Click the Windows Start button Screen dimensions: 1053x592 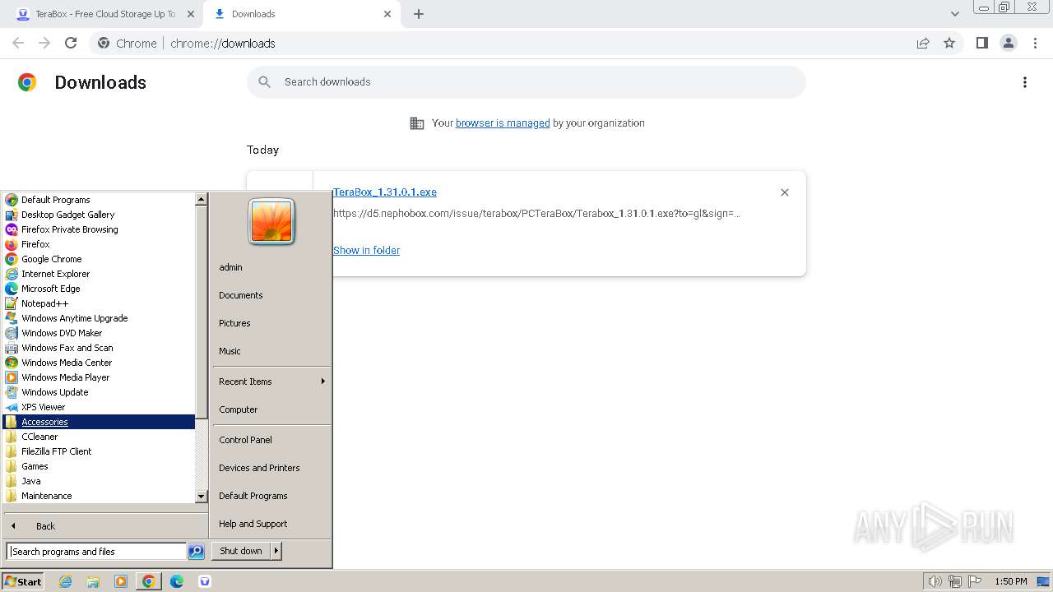tap(22, 581)
